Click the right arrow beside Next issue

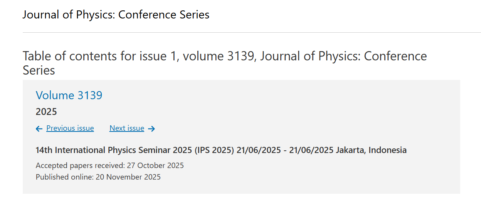click(151, 129)
